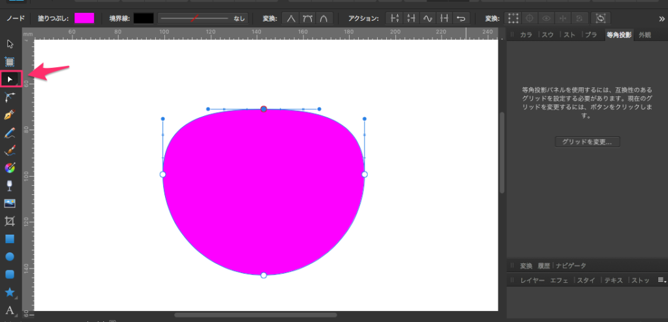Viewport: 668px width, 322px height.
Task: Convert node to smooth type
Action: click(307, 18)
